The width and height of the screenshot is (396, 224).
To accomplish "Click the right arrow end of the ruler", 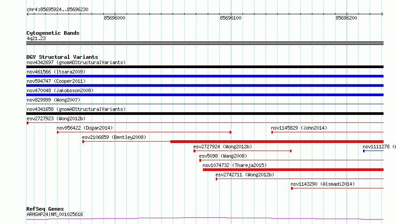I will tap(382, 14).
